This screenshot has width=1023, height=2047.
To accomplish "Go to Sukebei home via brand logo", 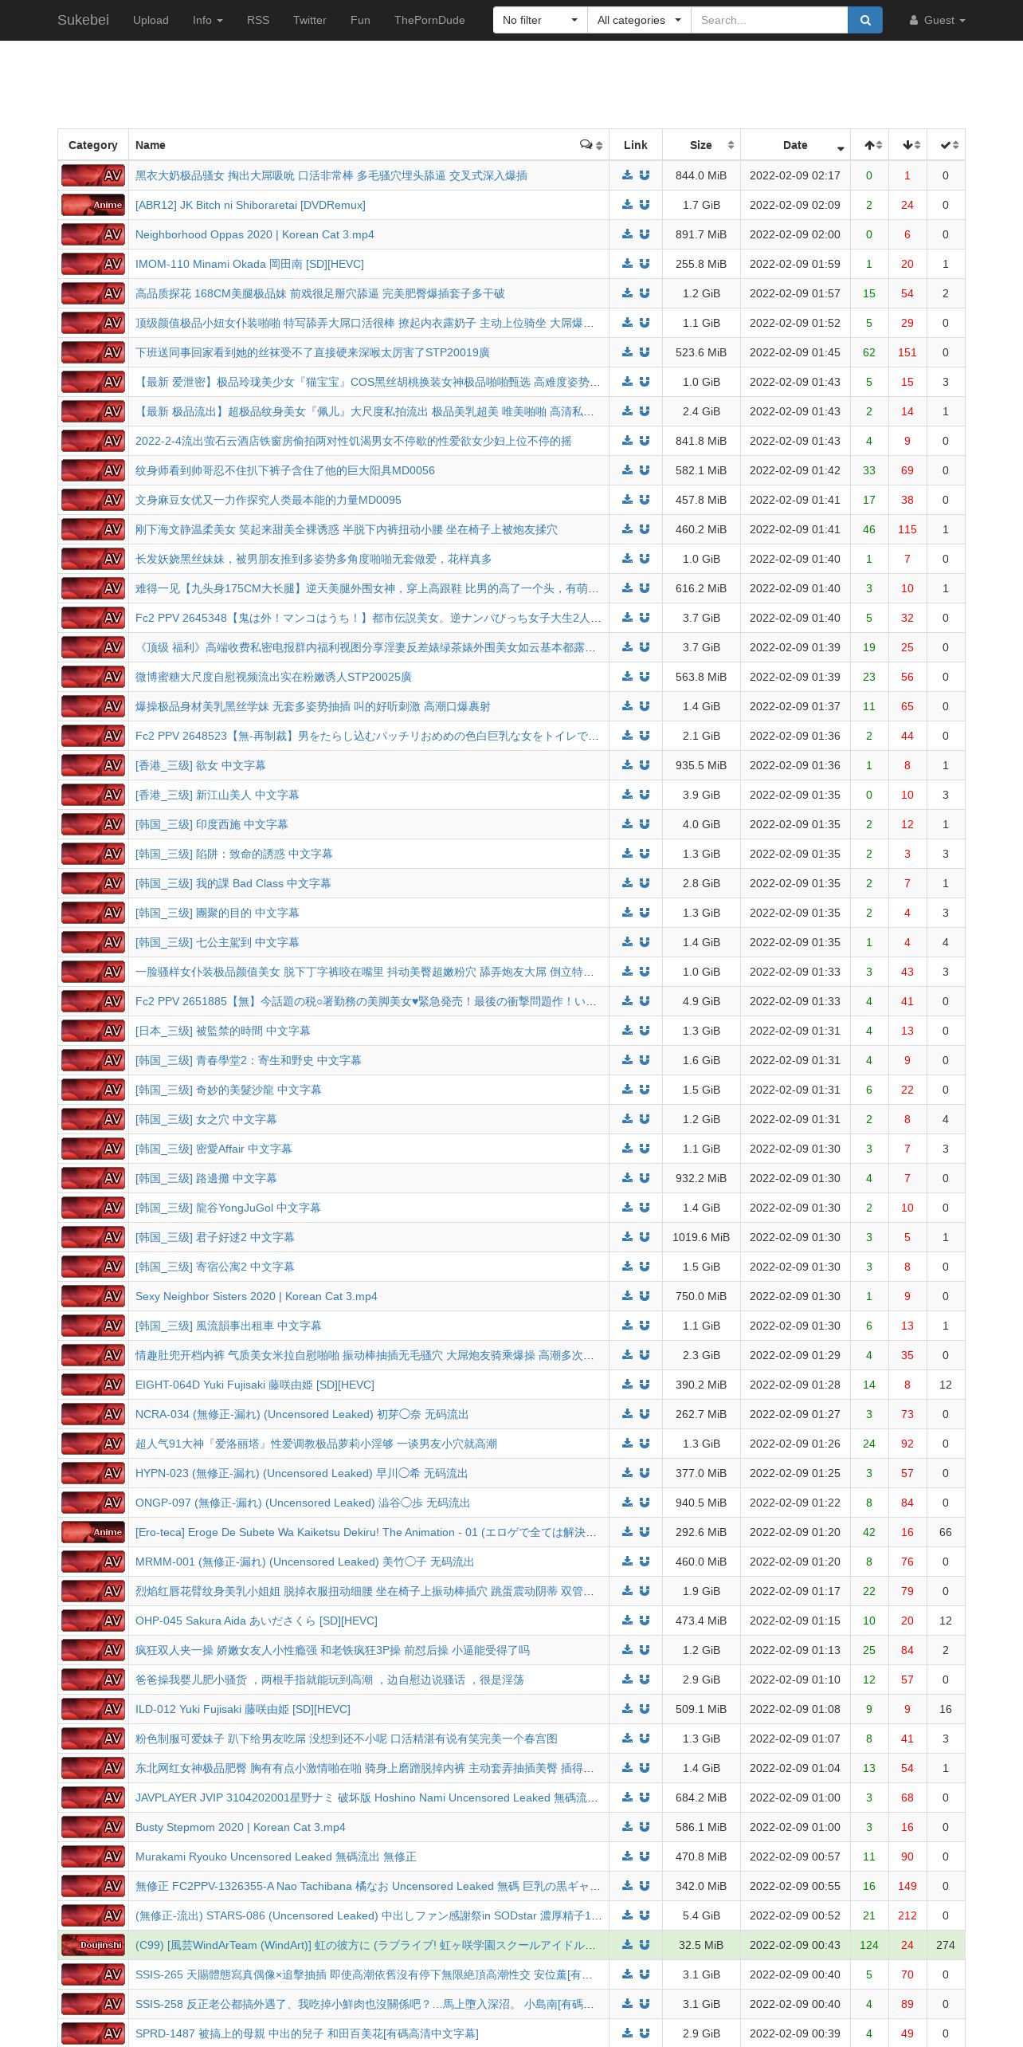I will coord(83,20).
